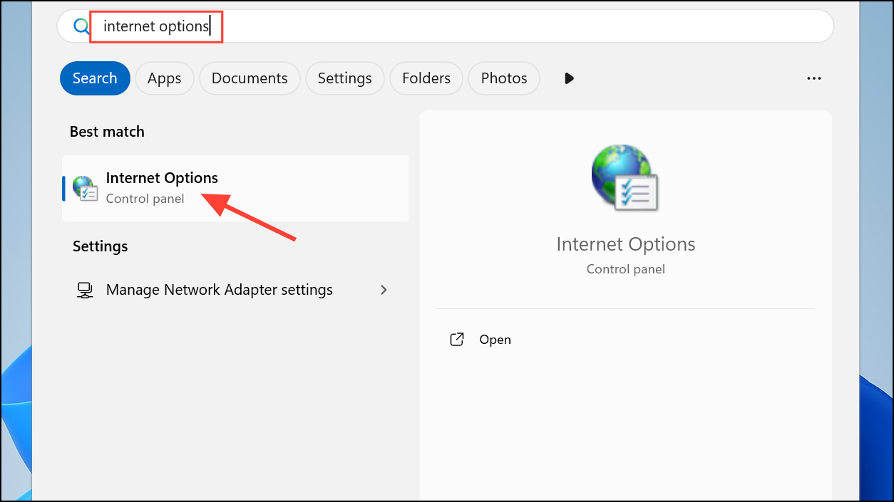The height and width of the screenshot is (502, 894).
Task: Show only Folders results
Action: pos(426,78)
